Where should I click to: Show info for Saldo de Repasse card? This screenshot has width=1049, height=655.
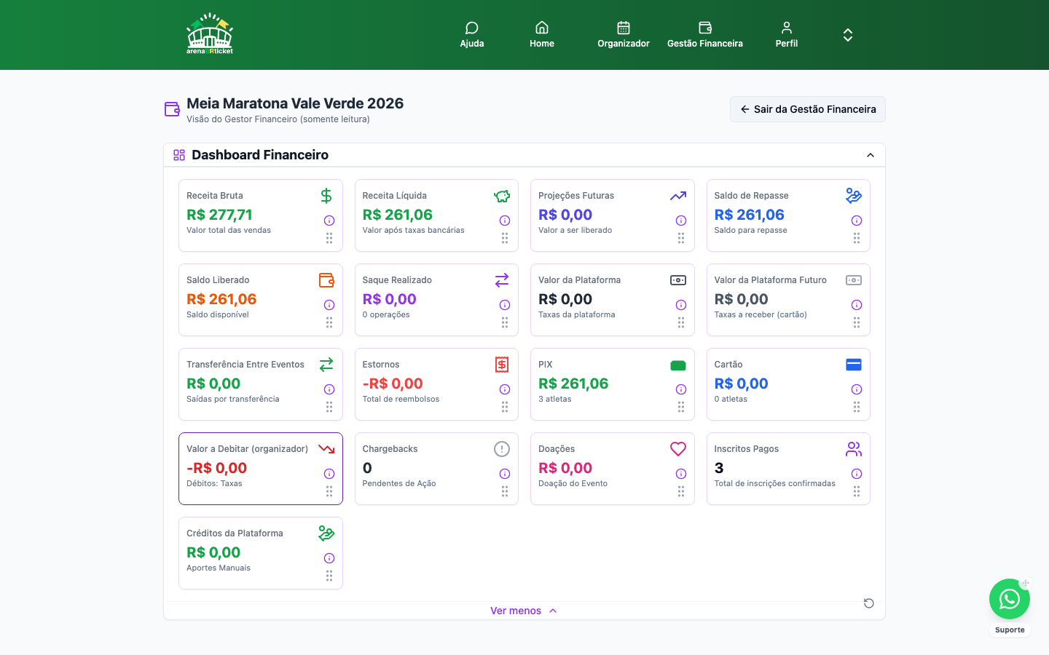pyautogui.click(x=857, y=221)
